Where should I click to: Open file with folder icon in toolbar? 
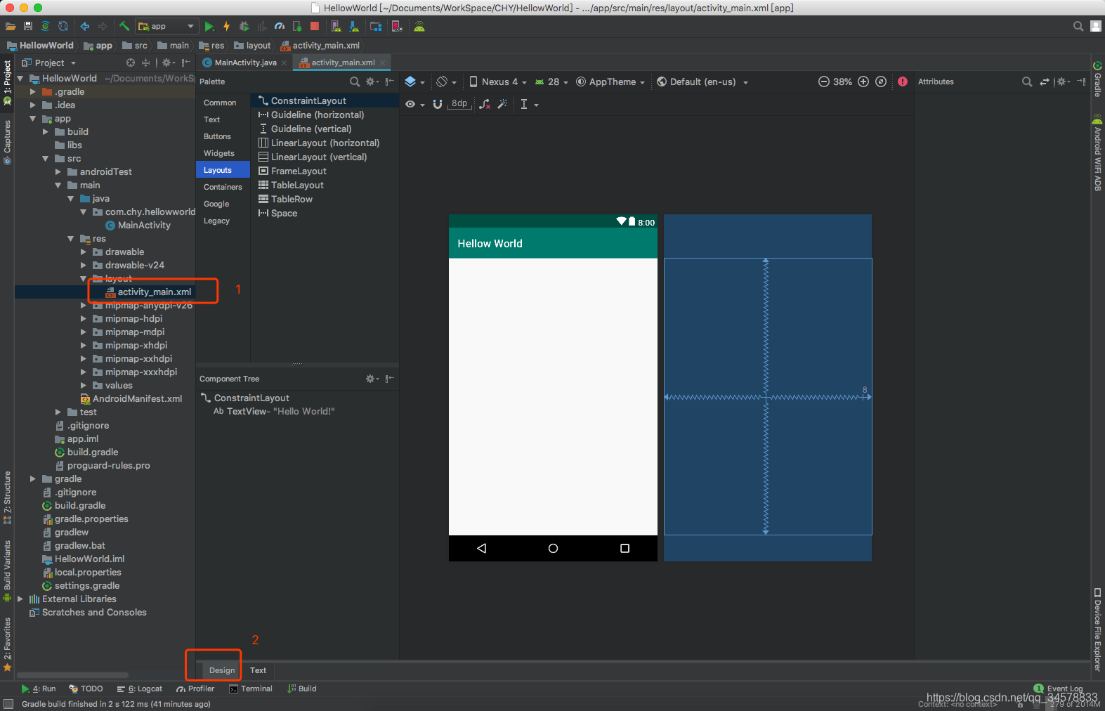pyautogui.click(x=11, y=27)
